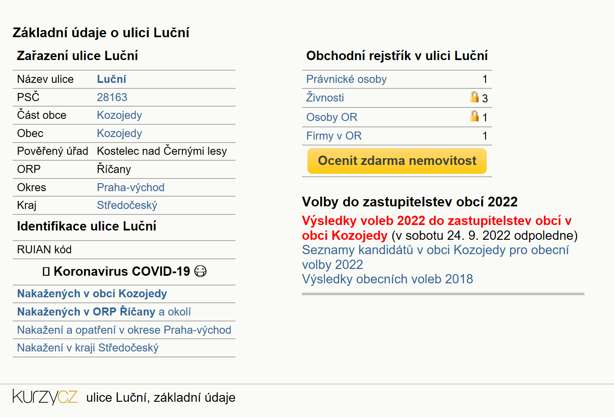The width and height of the screenshot is (614, 417).
Task: Open Výsledky obecních voleb 2018 link
Action: (x=387, y=279)
